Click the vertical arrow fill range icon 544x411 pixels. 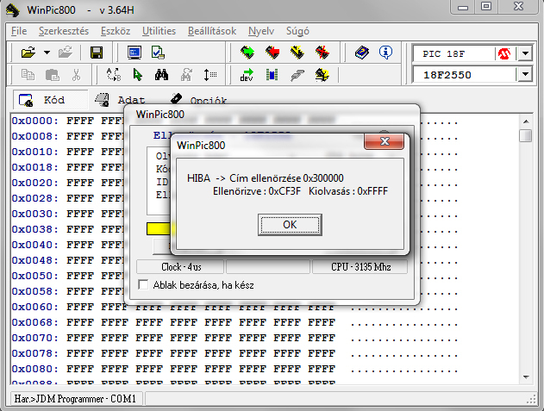pos(209,75)
